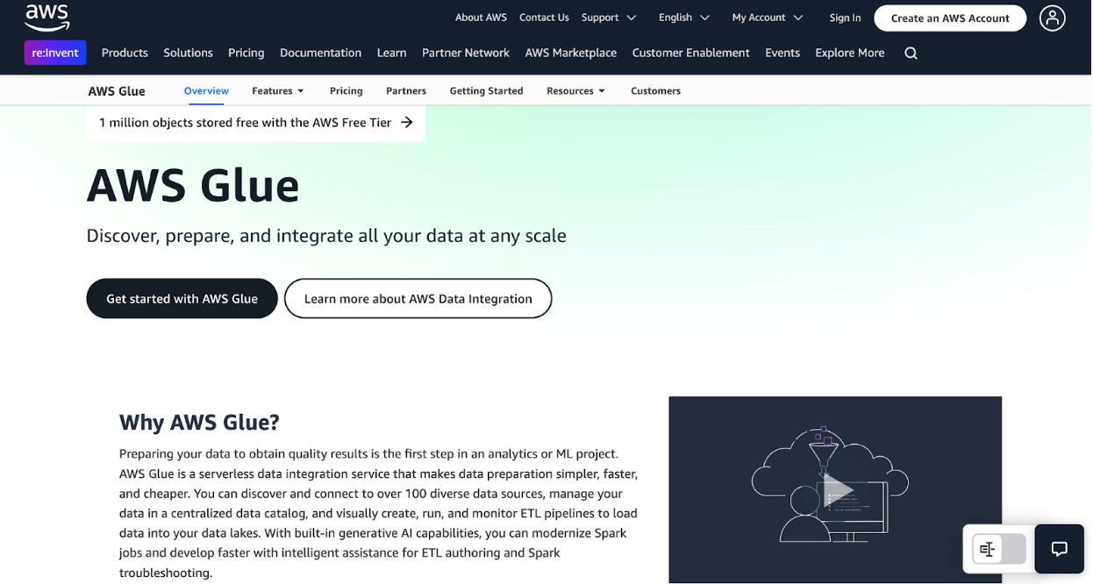This screenshot has width=1093, height=584.
Task: Open AWS Marketplace menu
Action: (571, 53)
